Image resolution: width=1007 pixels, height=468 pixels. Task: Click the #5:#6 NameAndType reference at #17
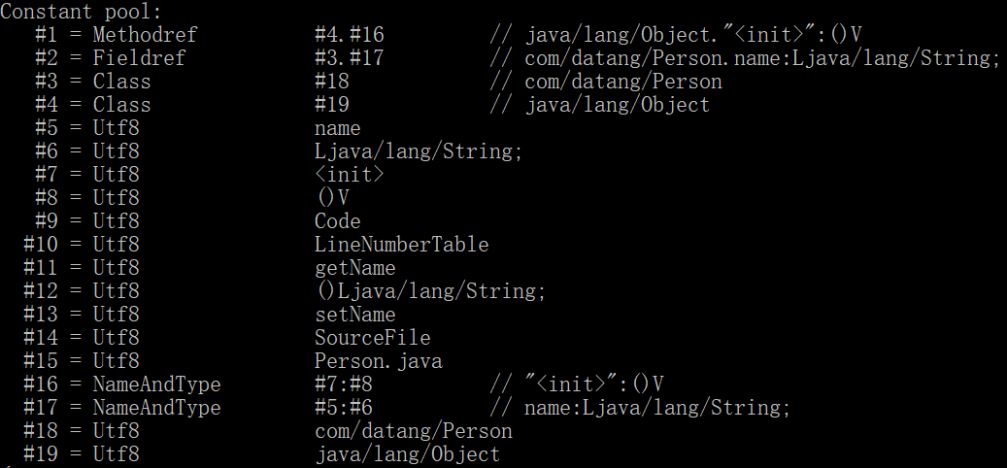[x=344, y=407]
